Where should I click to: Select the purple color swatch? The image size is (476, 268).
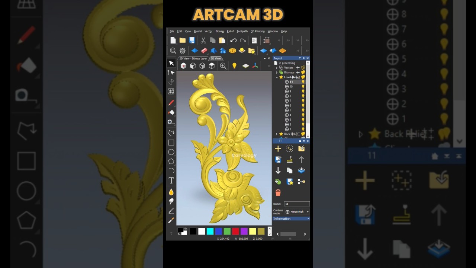244,232
